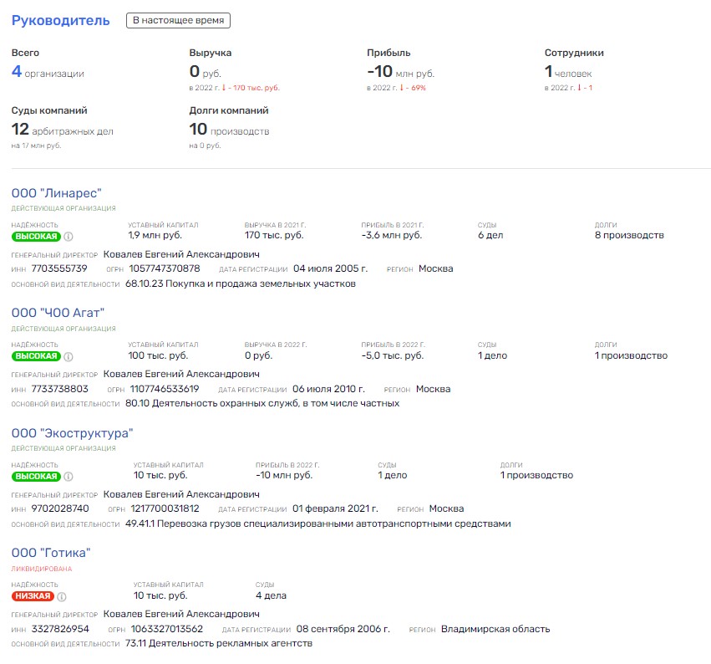Click the info icon beside Линарес reliability badge
The width and height of the screenshot is (711, 664).
coord(69,236)
